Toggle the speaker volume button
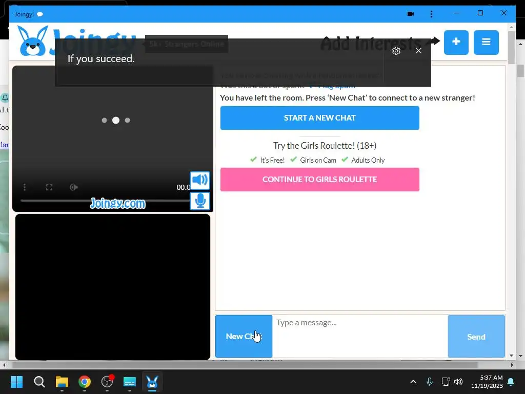525x394 pixels. [x=200, y=180]
